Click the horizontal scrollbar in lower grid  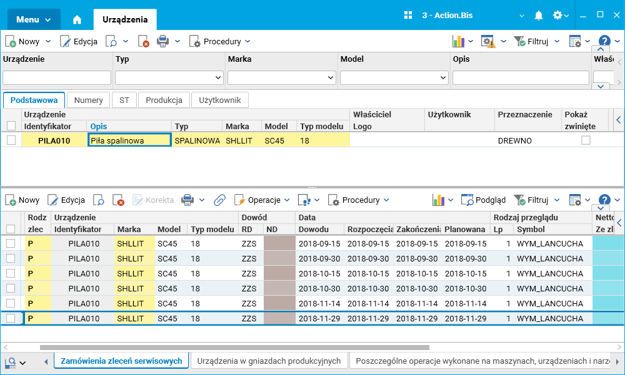[x=234, y=348]
